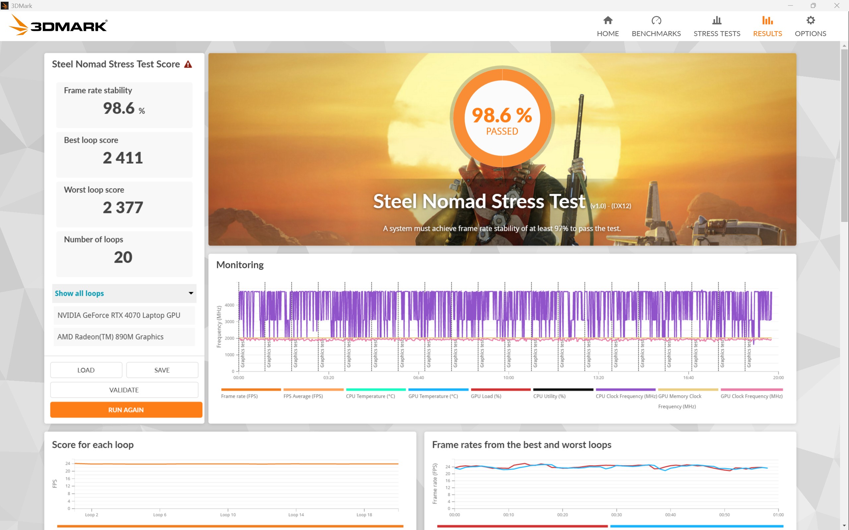Click the 10:00 mark on Monitoring timeline
Screen dimensions: 849x530
pyautogui.click(x=508, y=378)
